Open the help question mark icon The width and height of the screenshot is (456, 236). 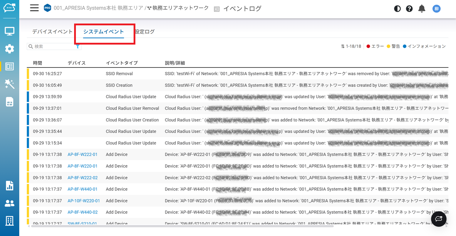click(x=409, y=9)
